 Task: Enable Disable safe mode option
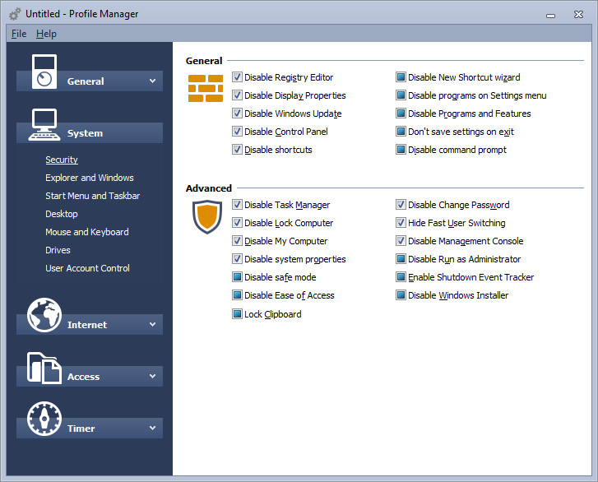click(x=237, y=277)
